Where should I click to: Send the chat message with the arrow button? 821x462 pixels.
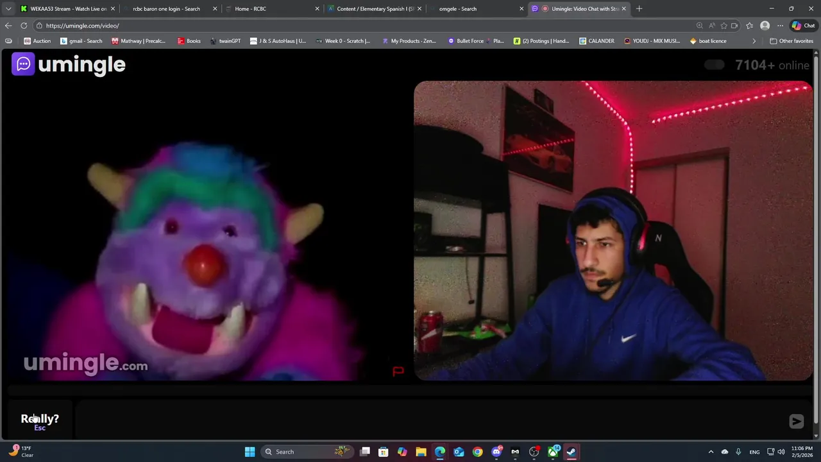[796, 421]
